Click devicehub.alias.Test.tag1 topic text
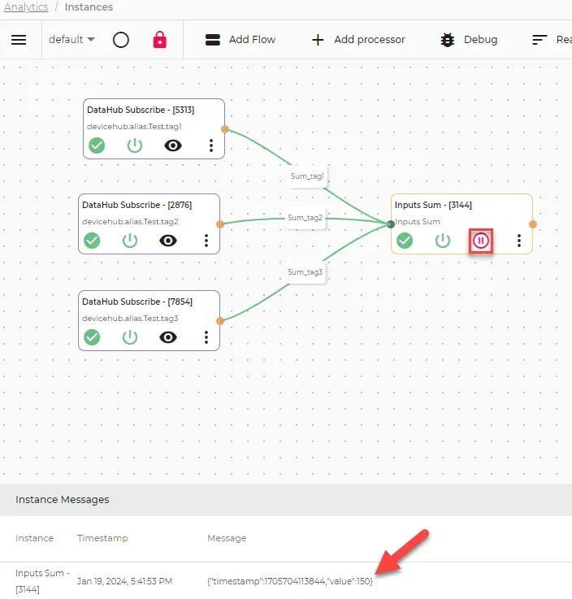The width and height of the screenshot is (572, 599). pos(134,127)
